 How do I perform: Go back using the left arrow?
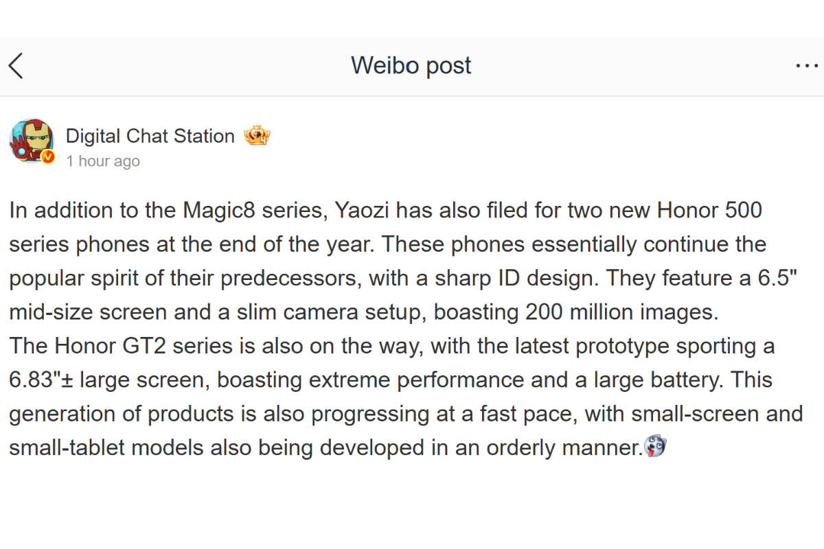pyautogui.click(x=16, y=66)
